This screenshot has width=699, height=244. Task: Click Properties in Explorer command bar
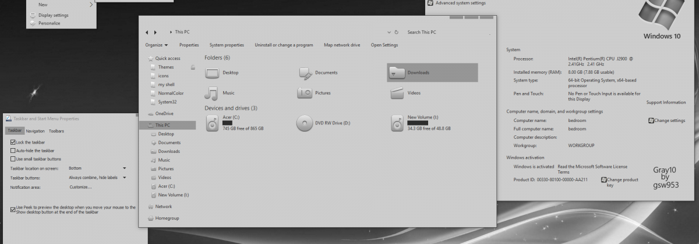coord(189,45)
